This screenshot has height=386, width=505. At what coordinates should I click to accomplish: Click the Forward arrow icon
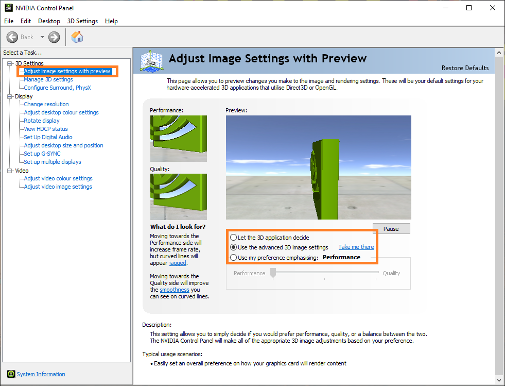coord(54,37)
